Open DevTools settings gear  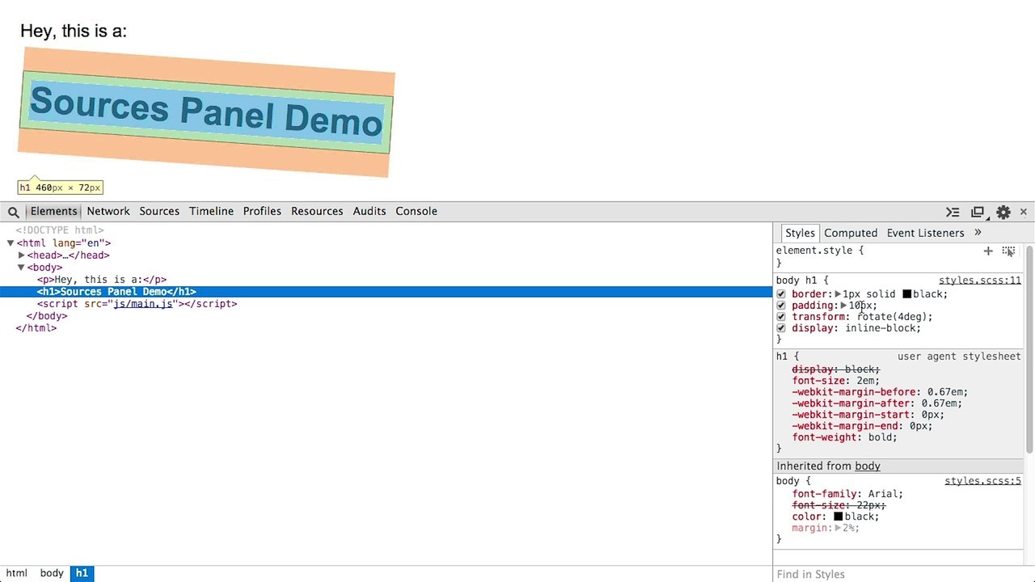(1003, 212)
